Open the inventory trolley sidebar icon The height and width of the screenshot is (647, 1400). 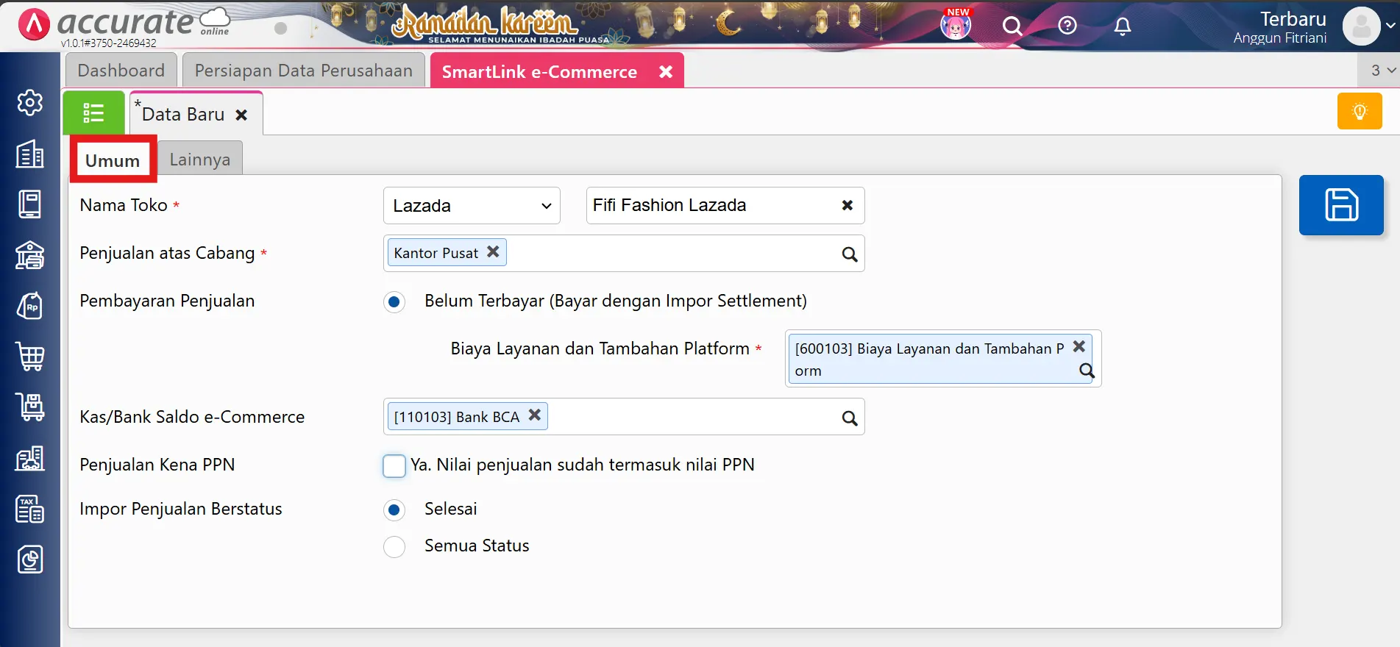pyautogui.click(x=30, y=407)
